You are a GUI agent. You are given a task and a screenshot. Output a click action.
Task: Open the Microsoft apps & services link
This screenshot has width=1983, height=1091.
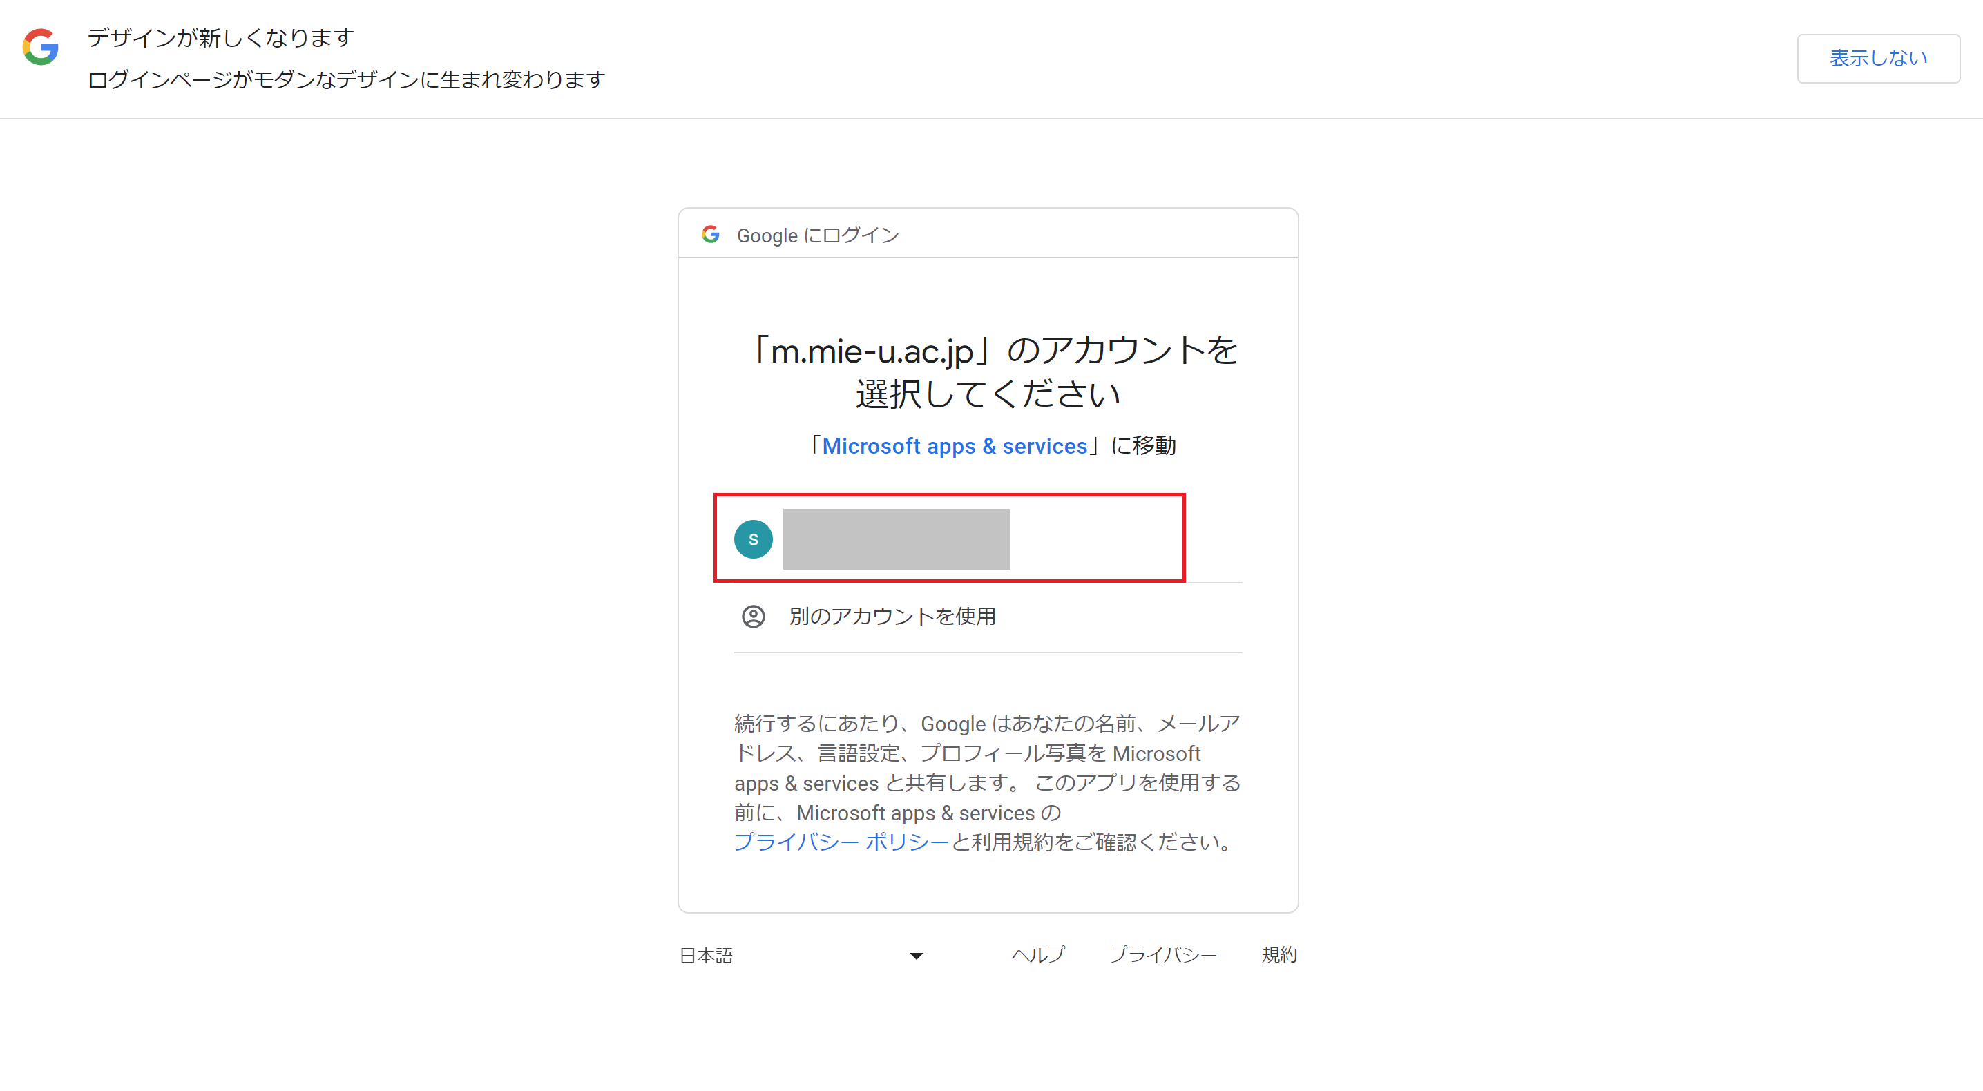coord(955,446)
